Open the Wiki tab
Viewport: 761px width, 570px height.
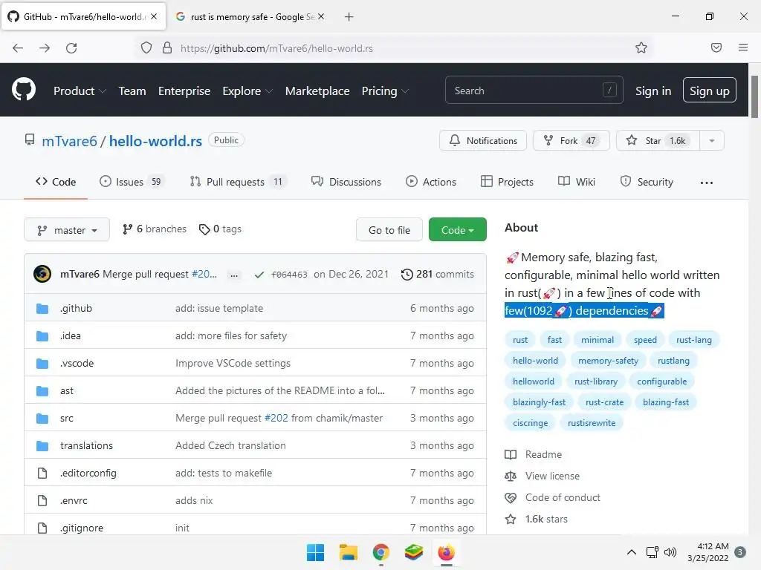pyautogui.click(x=577, y=182)
